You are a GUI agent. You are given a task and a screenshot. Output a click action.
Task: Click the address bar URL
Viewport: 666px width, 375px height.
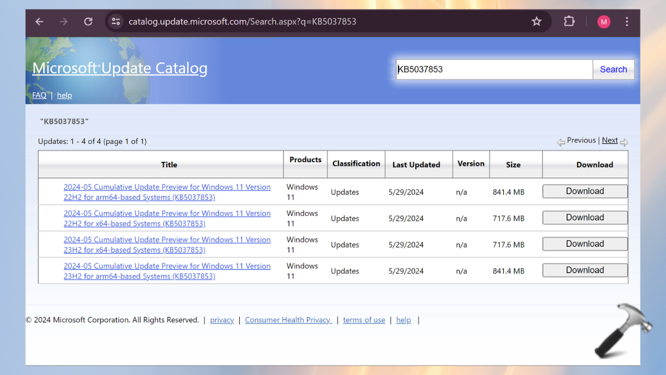[243, 22]
